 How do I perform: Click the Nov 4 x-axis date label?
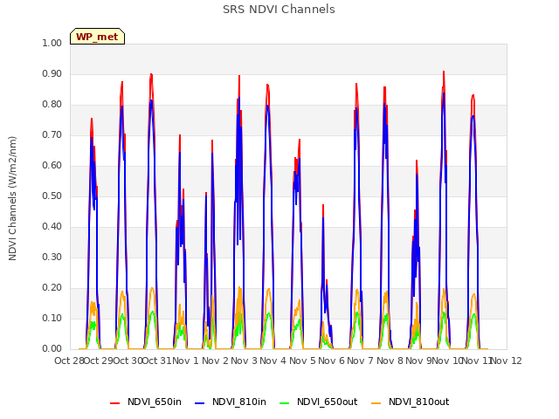(x=273, y=361)
